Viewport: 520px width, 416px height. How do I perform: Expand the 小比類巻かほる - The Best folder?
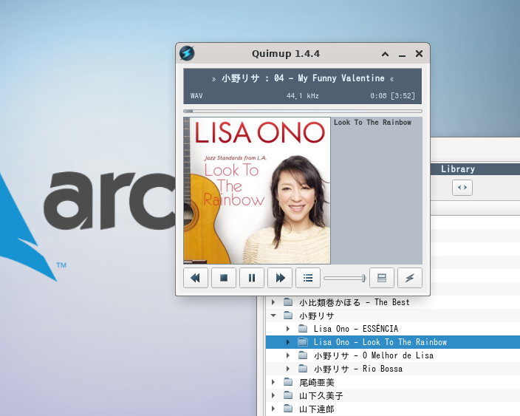pyautogui.click(x=273, y=302)
